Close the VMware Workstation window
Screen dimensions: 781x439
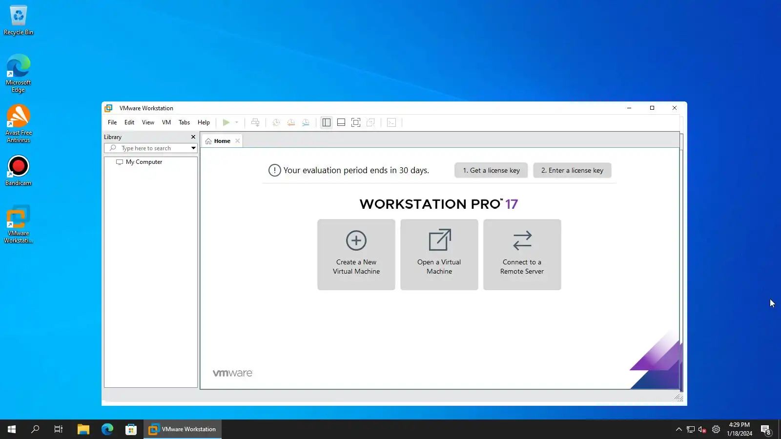click(675, 108)
